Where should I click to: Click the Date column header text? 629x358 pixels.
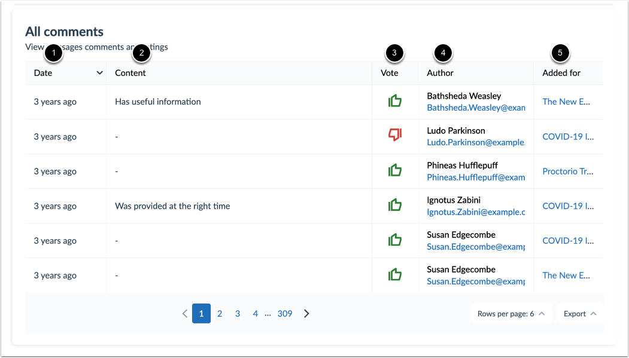[43, 73]
